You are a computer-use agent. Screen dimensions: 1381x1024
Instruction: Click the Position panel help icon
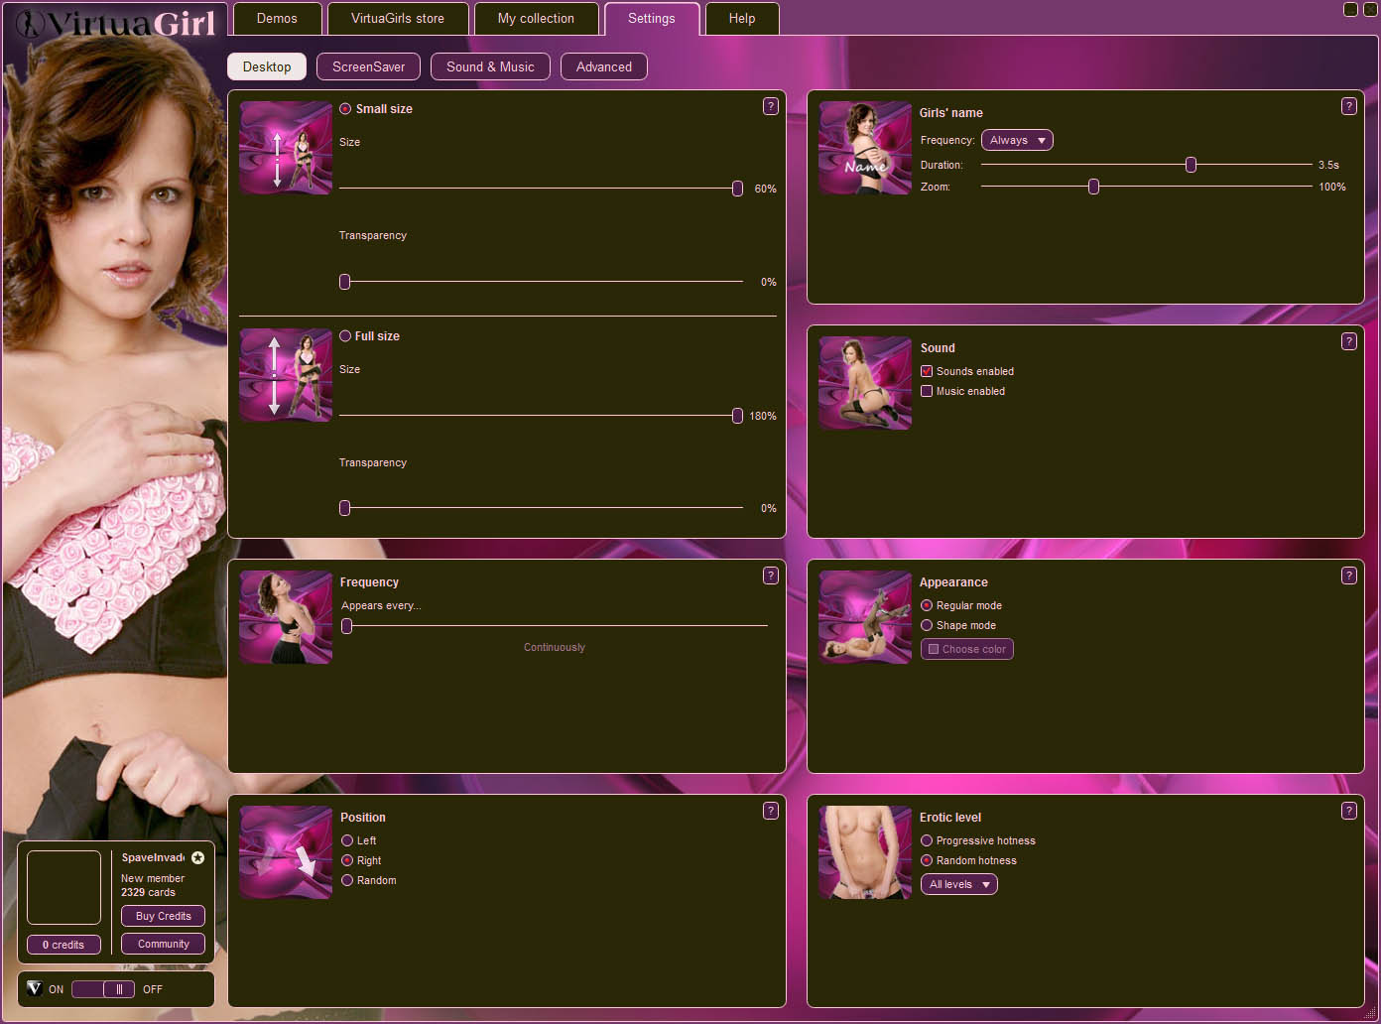click(770, 811)
